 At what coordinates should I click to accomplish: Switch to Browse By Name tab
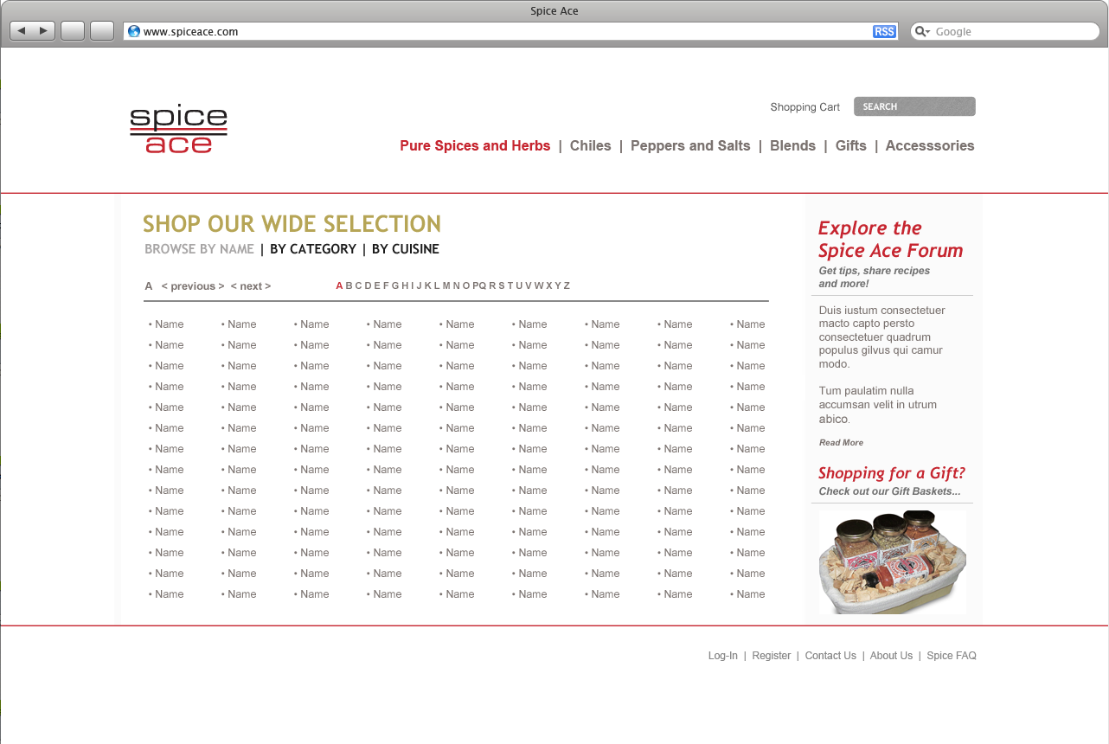199,249
